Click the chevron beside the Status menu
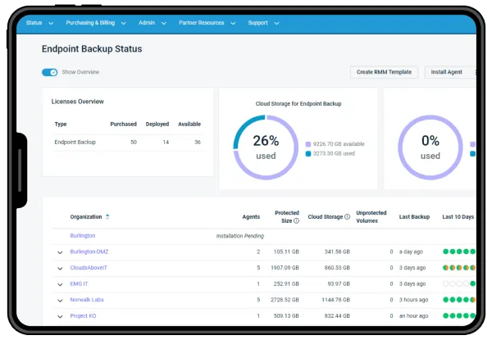This screenshot has height=340, width=492. [x=51, y=23]
